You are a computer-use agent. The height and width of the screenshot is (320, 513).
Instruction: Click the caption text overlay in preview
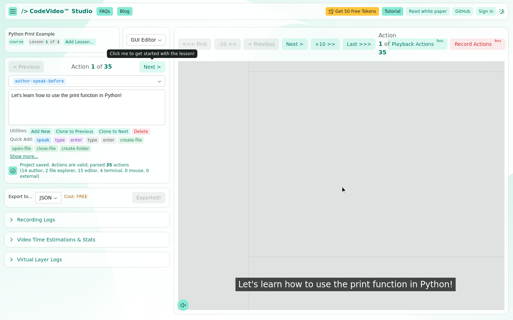(x=346, y=284)
